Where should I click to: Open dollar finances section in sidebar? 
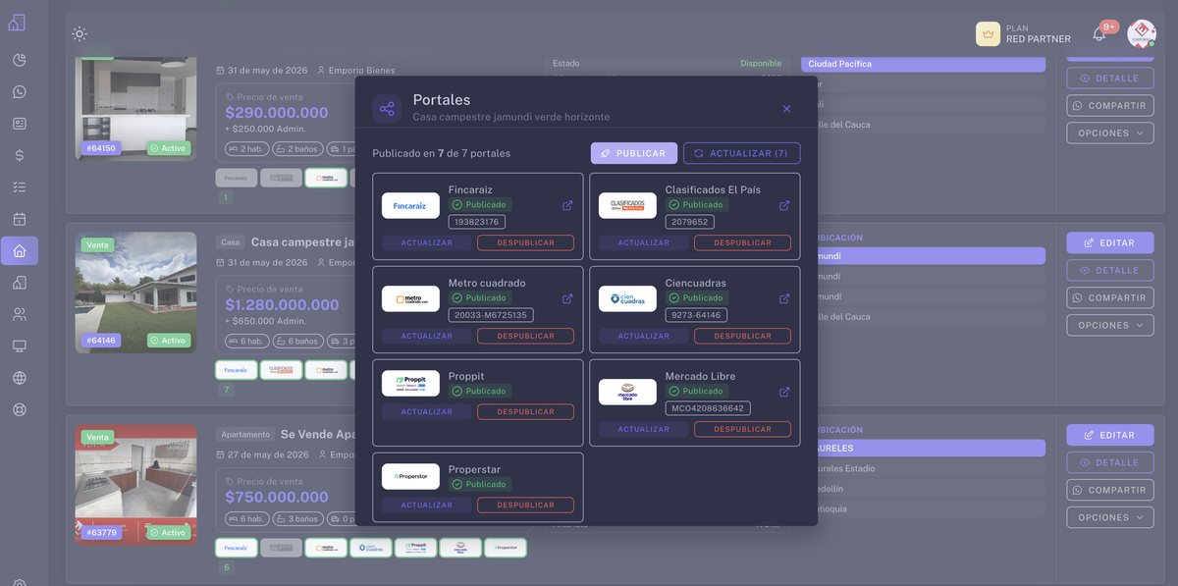tap(20, 155)
